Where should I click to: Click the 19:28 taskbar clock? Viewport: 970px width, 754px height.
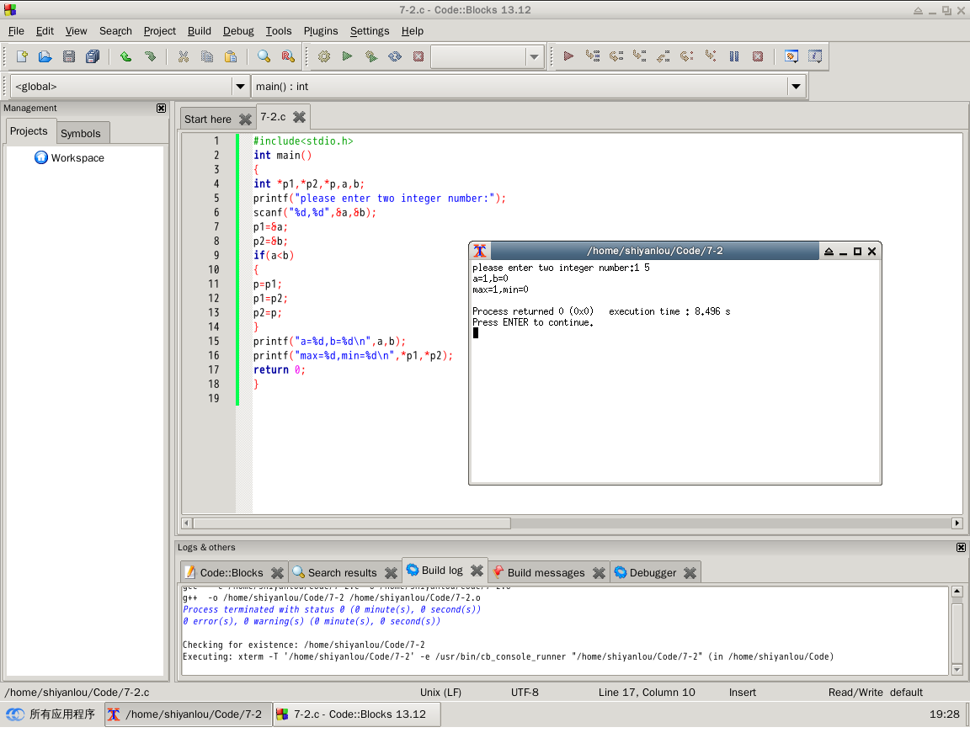(945, 714)
